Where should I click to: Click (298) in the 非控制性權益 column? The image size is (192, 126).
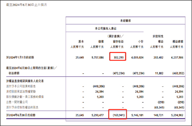161,102
